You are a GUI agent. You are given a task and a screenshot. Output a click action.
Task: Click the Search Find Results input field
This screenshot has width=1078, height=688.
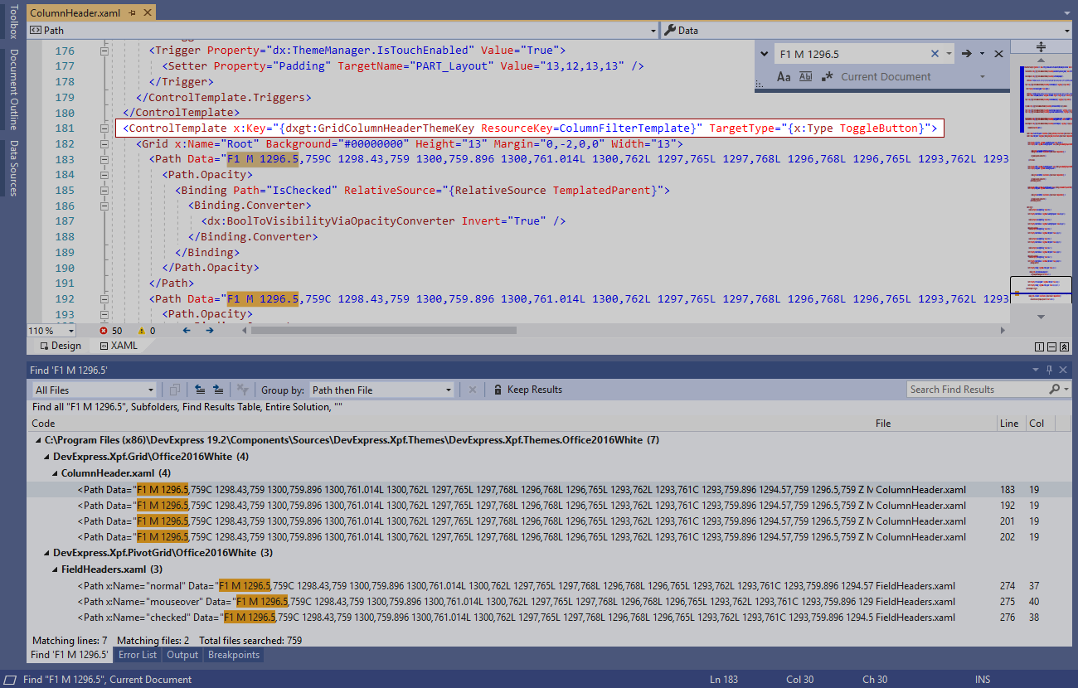tap(978, 390)
